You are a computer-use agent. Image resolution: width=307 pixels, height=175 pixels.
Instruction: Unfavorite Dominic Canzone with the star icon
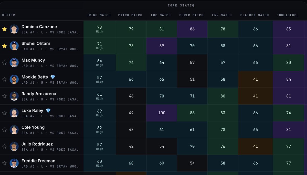tap(4, 29)
